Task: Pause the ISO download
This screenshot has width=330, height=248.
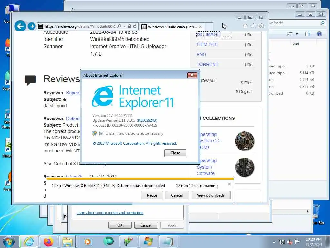Action: click(152, 195)
